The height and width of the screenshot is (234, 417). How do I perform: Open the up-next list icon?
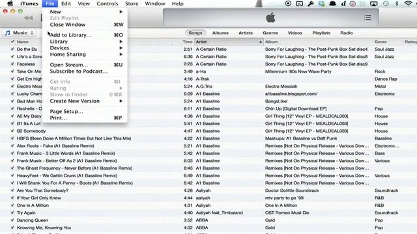pyautogui.click(x=367, y=18)
